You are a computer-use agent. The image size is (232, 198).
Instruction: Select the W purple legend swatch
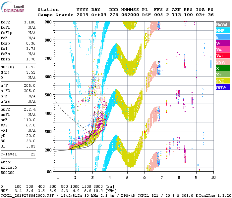tap(223, 43)
